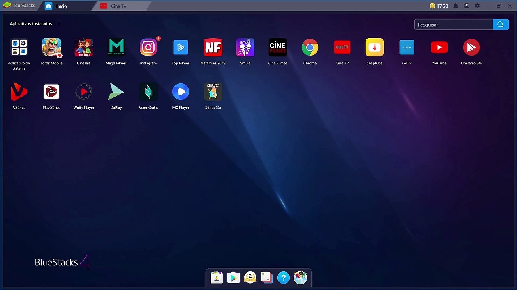
Task: Open the multi-instance dock icon
Action: [267, 278]
